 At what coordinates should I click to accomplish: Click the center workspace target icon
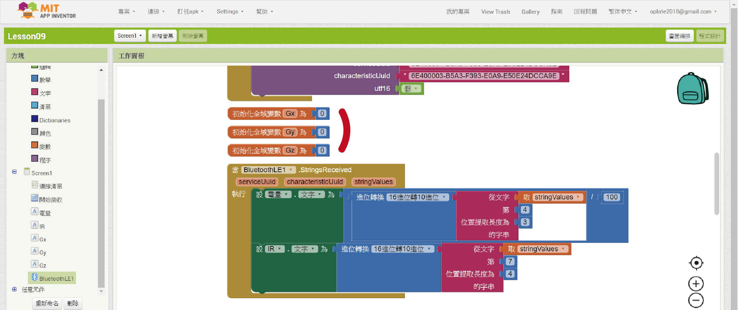[x=696, y=263]
